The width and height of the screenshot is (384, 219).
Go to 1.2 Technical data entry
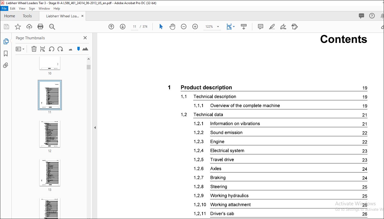click(208, 115)
